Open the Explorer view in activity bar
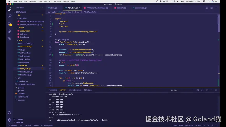 click(x=10, y=9)
